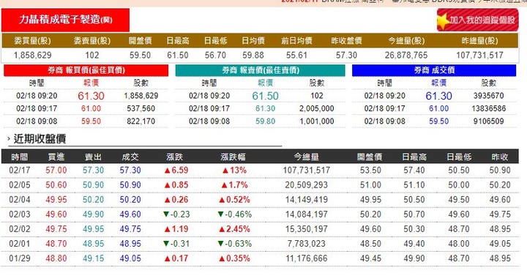The height and width of the screenshot is (276, 527).
Task: Select the 券商 成交價 blue header
Action: [434, 70]
